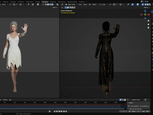Switch render preview viewport to material preview

point(50,4)
